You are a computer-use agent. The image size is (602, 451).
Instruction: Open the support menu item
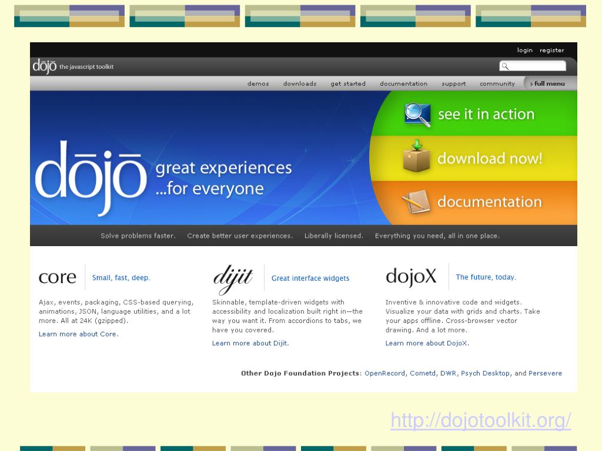click(453, 83)
